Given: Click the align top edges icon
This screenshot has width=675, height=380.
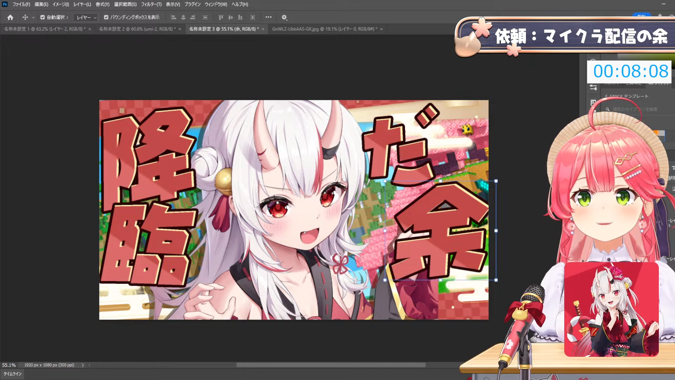Looking at the screenshot, I should pos(221,17).
